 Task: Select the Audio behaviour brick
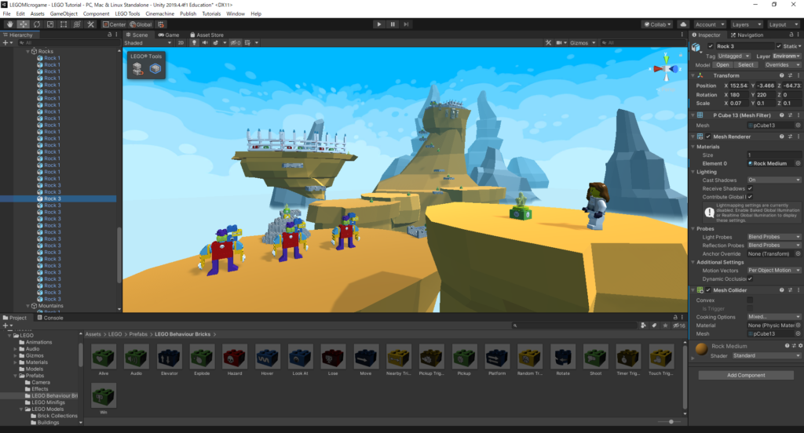click(x=137, y=360)
